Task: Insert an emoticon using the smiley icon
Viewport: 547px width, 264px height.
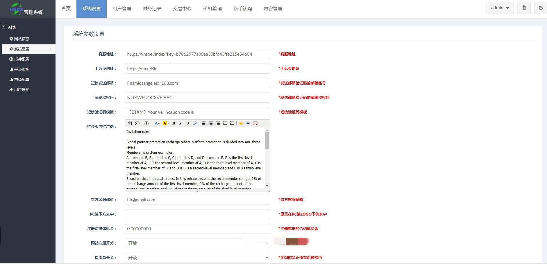Action: click(241, 123)
